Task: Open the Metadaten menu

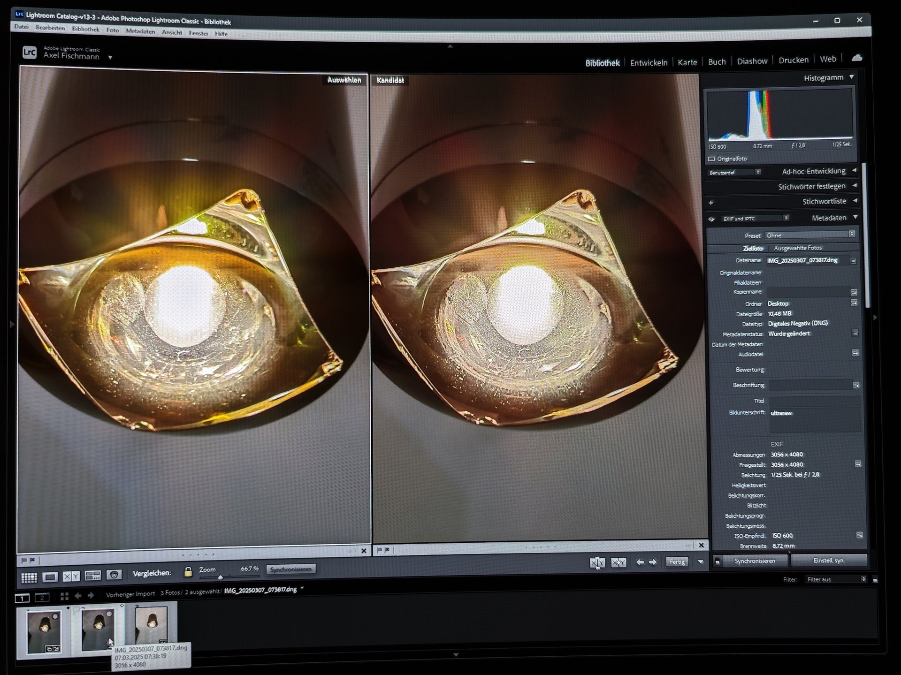Action: point(140,31)
